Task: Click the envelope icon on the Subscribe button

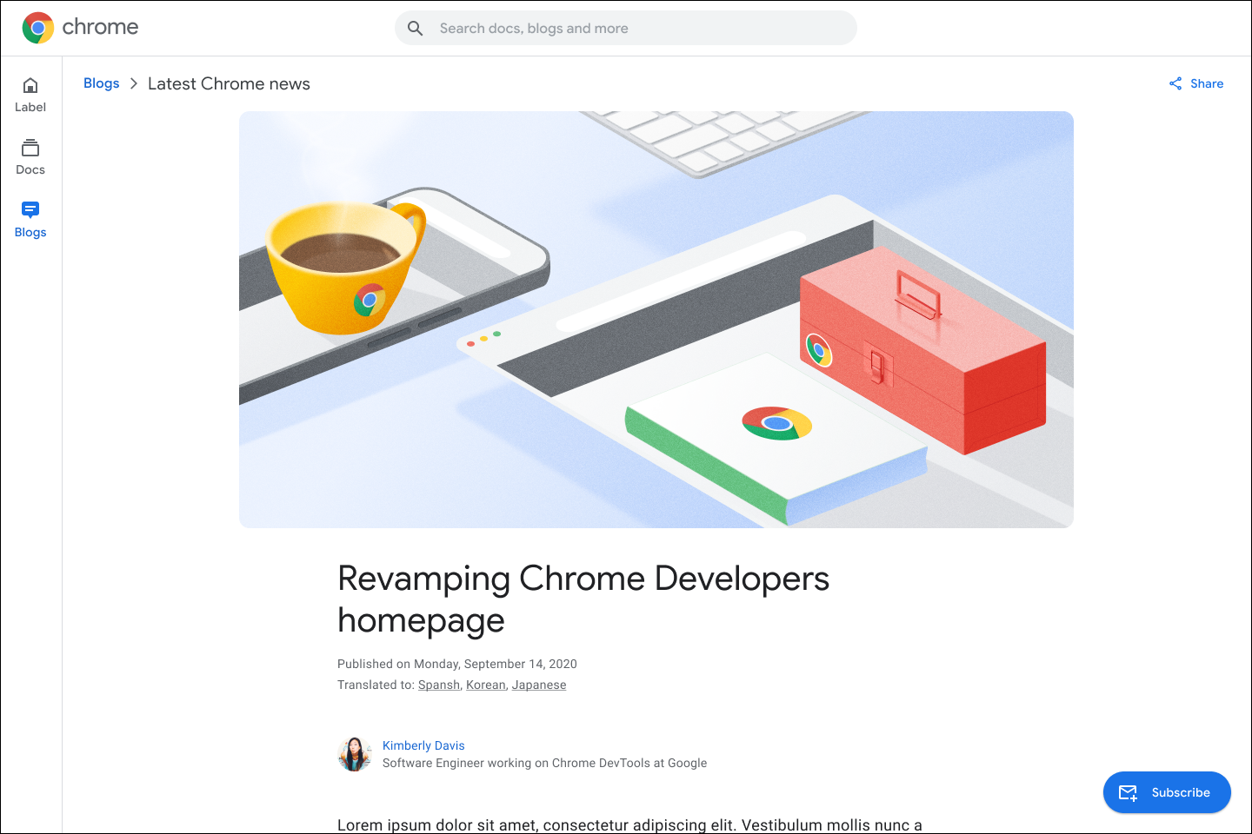Action: [1128, 792]
